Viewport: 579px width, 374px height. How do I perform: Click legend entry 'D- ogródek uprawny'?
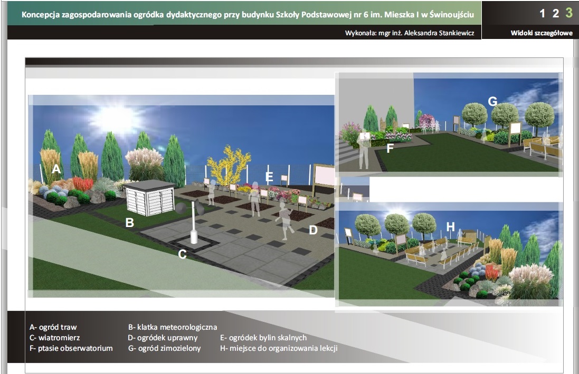[163, 338]
